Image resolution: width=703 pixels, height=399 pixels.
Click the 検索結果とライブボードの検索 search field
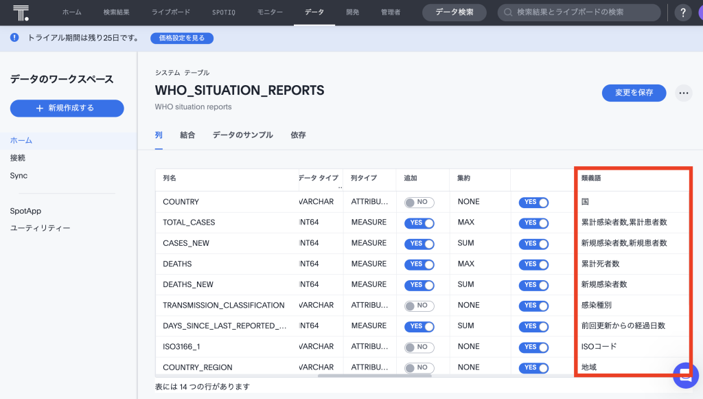coord(584,12)
